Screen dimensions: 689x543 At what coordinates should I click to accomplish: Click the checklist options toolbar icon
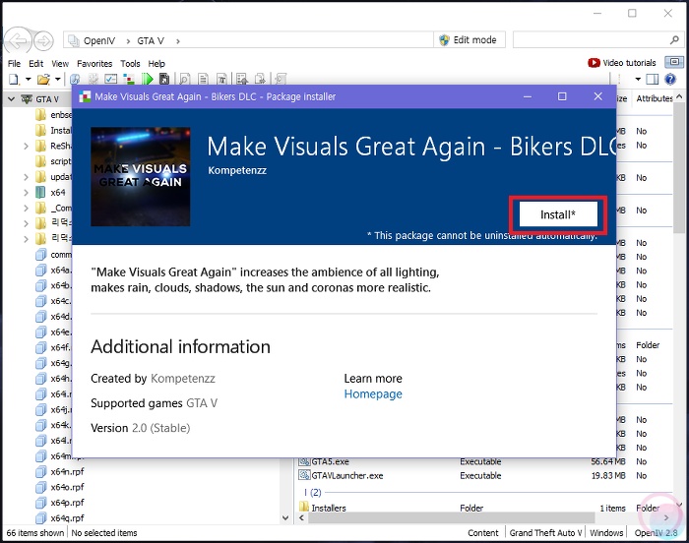110,79
